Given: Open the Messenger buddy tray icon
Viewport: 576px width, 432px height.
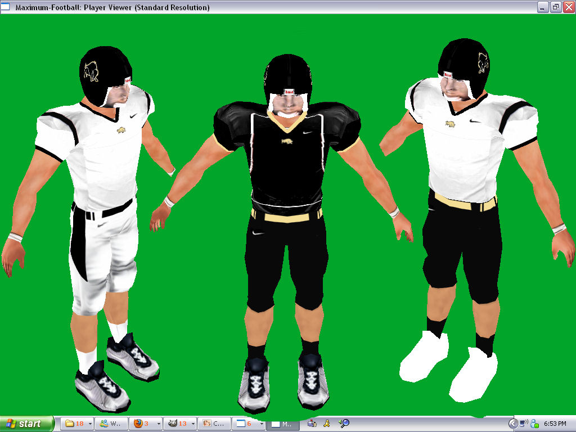Looking at the screenshot, I should 535,424.
